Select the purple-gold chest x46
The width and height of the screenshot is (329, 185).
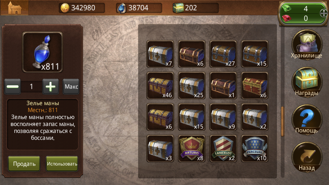[160, 85]
